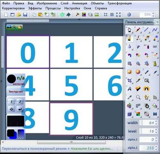
Task: Select the effects brush with fx
Action: 138,38
